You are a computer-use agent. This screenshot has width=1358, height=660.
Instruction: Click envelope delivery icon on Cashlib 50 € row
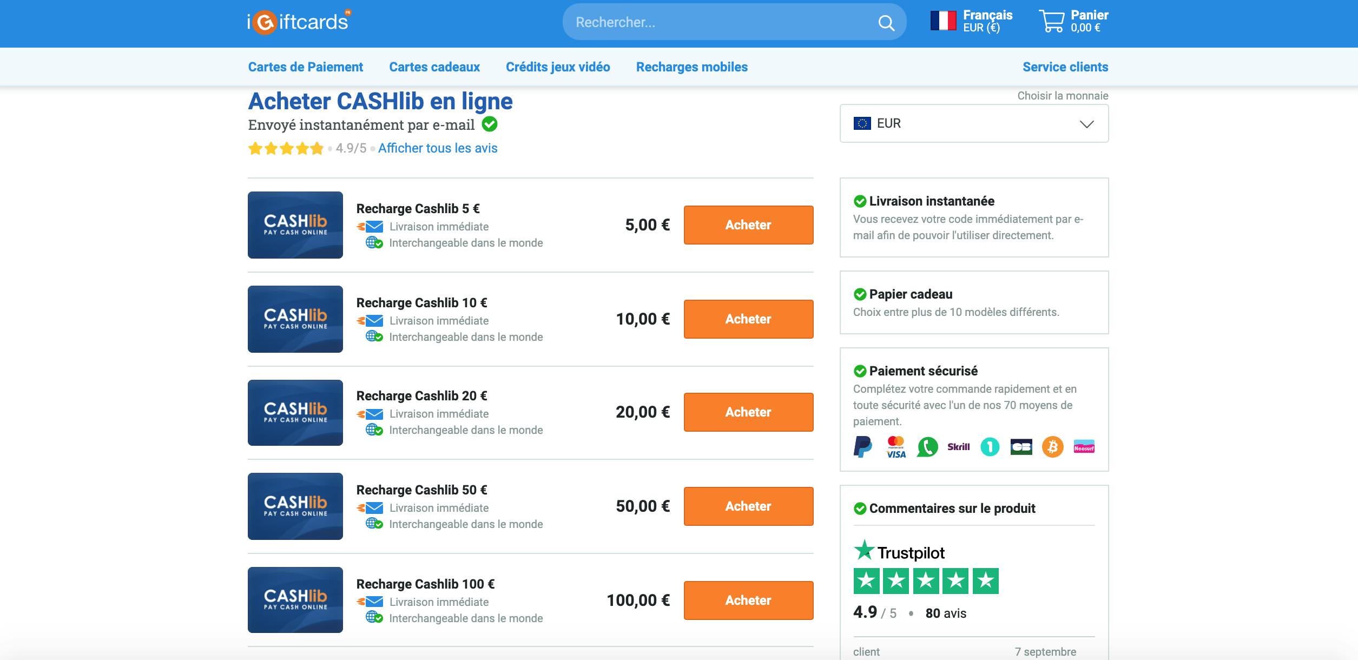click(x=370, y=508)
